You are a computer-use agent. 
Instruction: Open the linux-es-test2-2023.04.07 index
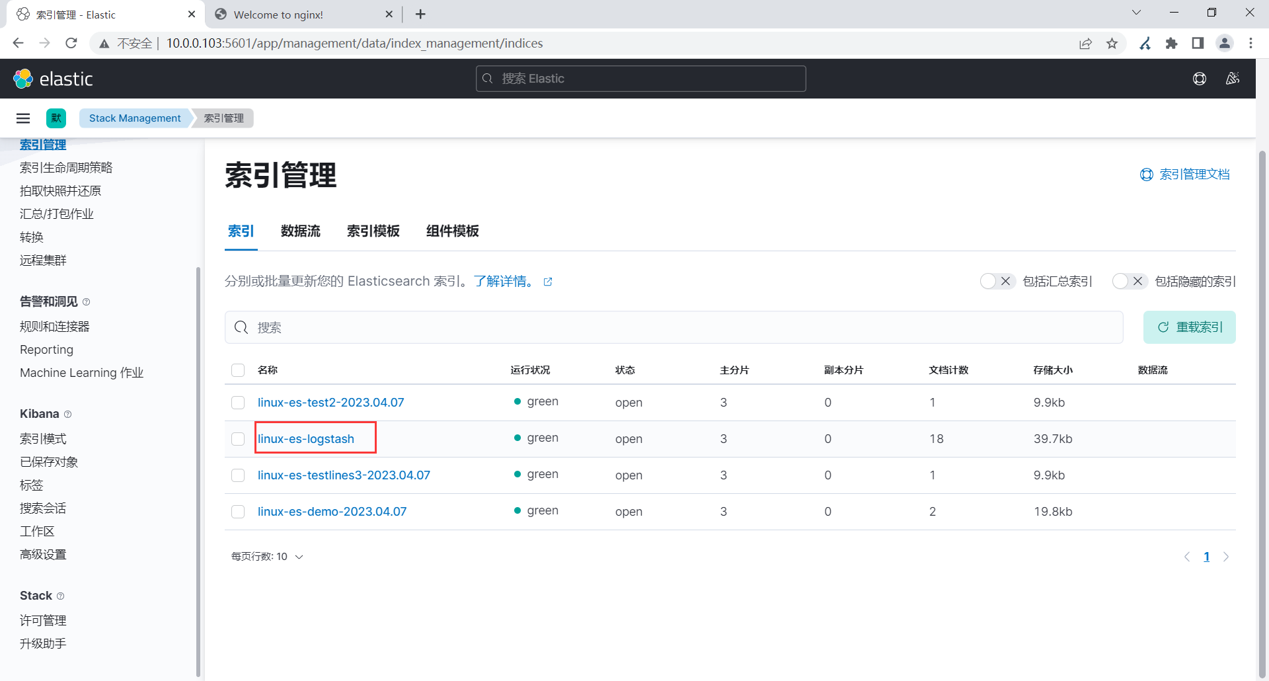coord(330,403)
